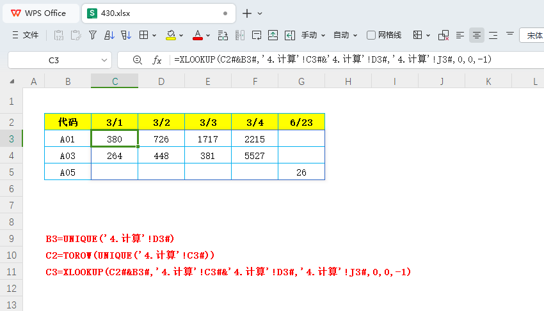Select cell containing A03
The width and height of the screenshot is (544, 311).
pos(68,156)
